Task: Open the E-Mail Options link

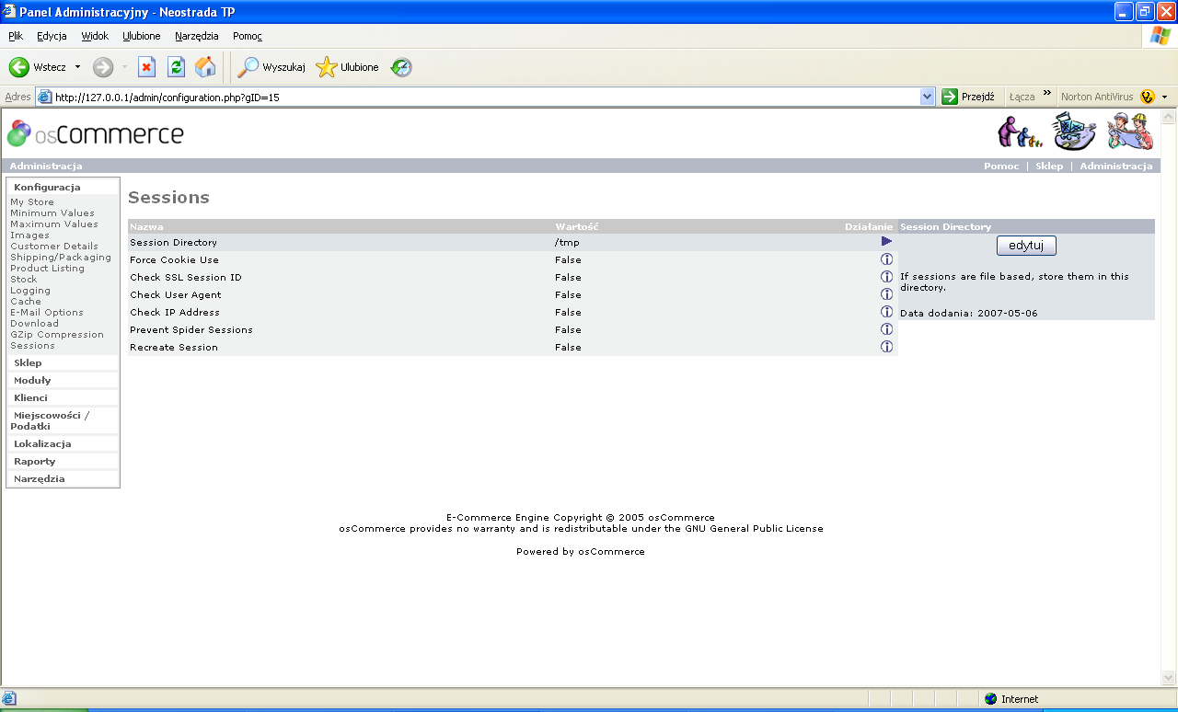Action: 47,313
